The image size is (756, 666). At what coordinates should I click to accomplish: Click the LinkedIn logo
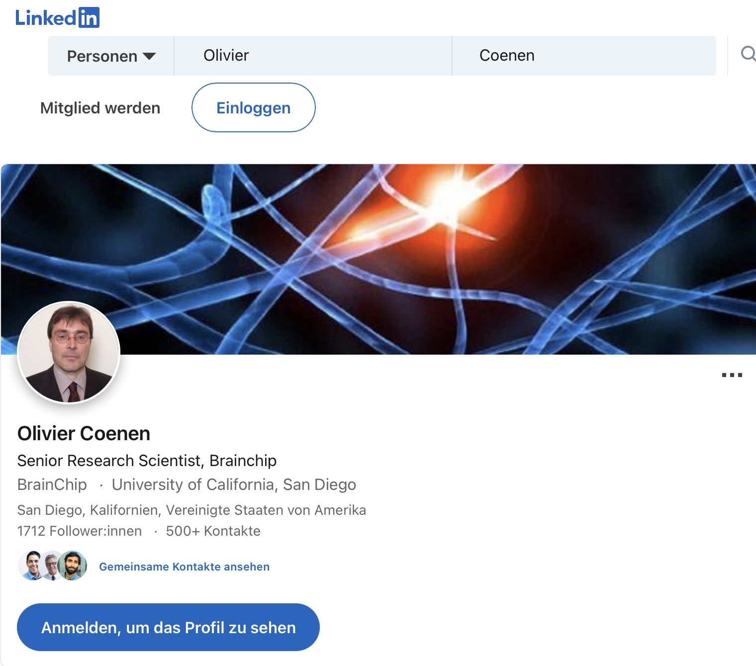coord(57,18)
